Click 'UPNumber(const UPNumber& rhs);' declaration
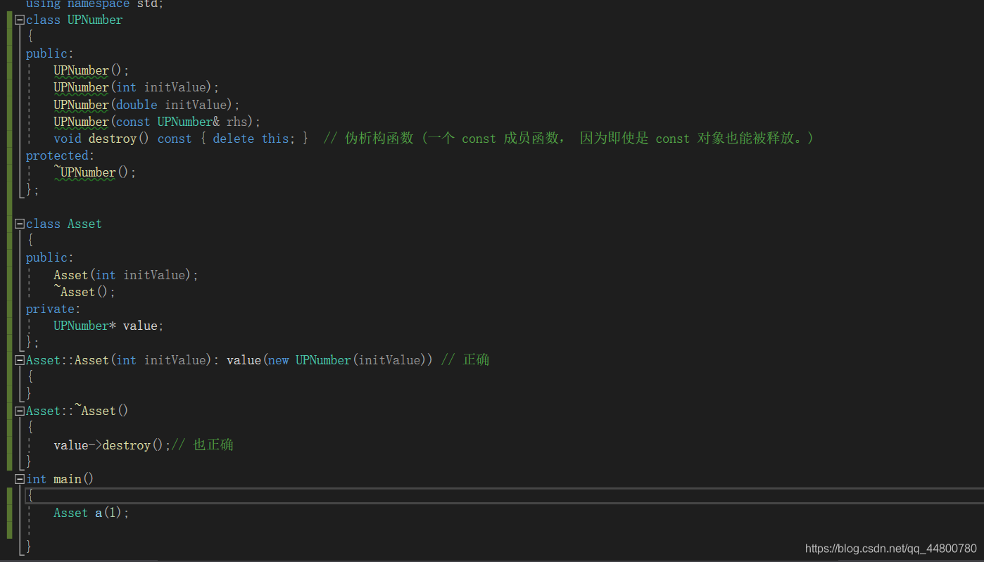 [x=157, y=122]
